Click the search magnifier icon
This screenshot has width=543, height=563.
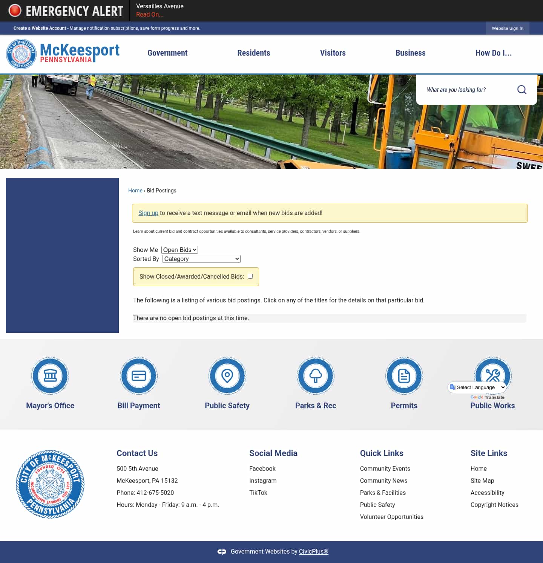tap(522, 90)
